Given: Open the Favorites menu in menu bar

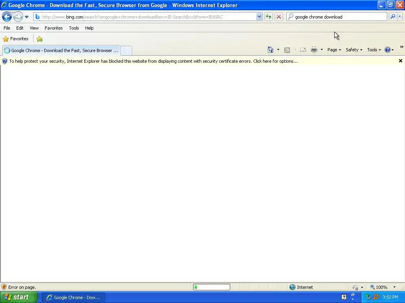Looking at the screenshot, I should point(53,28).
